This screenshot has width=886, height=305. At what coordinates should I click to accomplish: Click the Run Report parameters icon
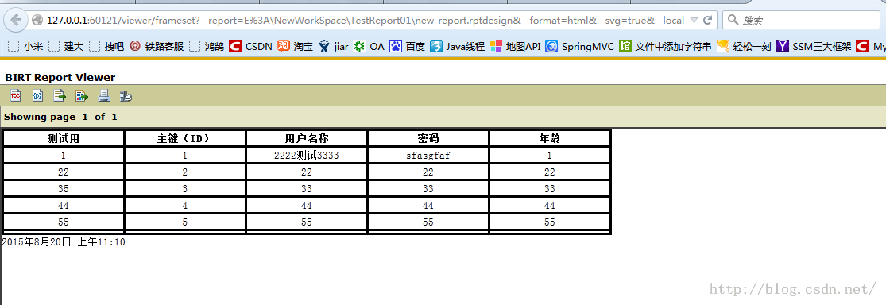point(38,95)
